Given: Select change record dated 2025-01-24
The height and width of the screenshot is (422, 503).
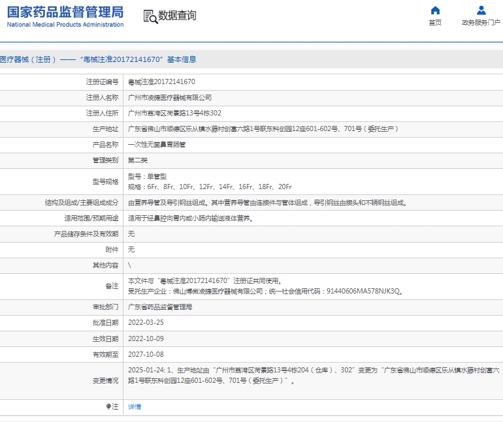Looking at the screenshot, I should pyautogui.click(x=314, y=375).
